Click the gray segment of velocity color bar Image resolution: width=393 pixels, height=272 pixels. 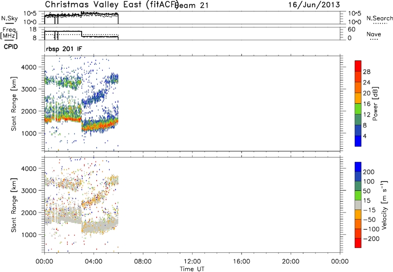(x=358, y=205)
